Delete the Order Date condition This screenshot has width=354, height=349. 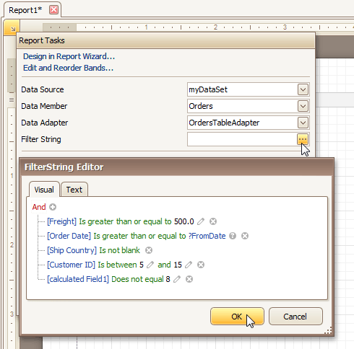245,236
